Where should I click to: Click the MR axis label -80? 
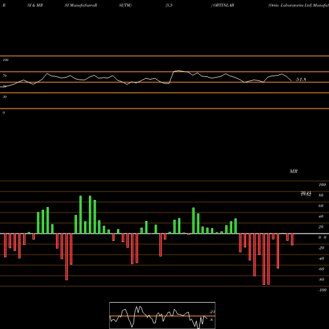pyautogui.click(x=321, y=280)
